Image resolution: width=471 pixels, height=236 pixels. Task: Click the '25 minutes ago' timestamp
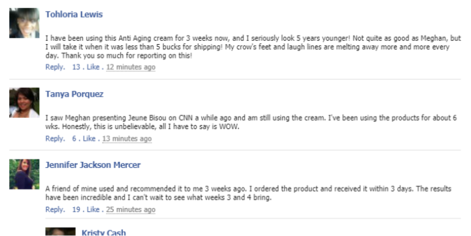pos(131,210)
